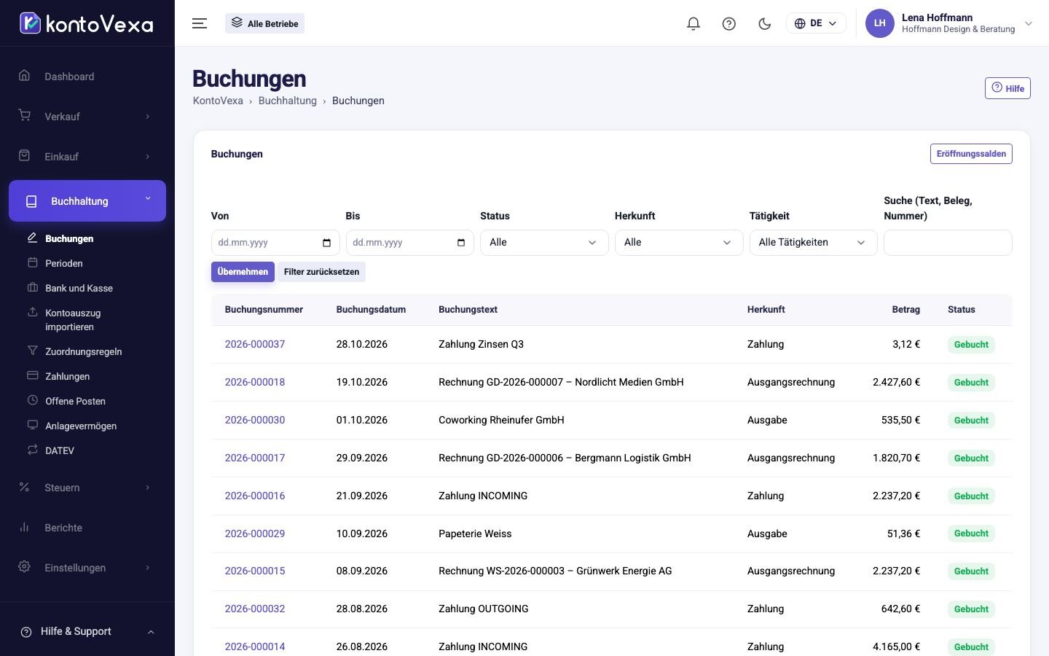Click the KontoVexa breadcrumb link
The image size is (1049, 656).
(218, 101)
